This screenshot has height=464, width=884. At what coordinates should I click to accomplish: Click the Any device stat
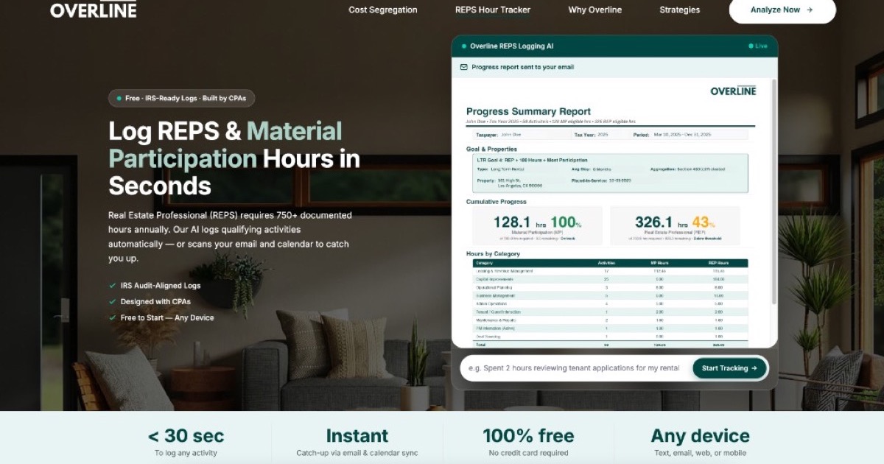(x=700, y=442)
